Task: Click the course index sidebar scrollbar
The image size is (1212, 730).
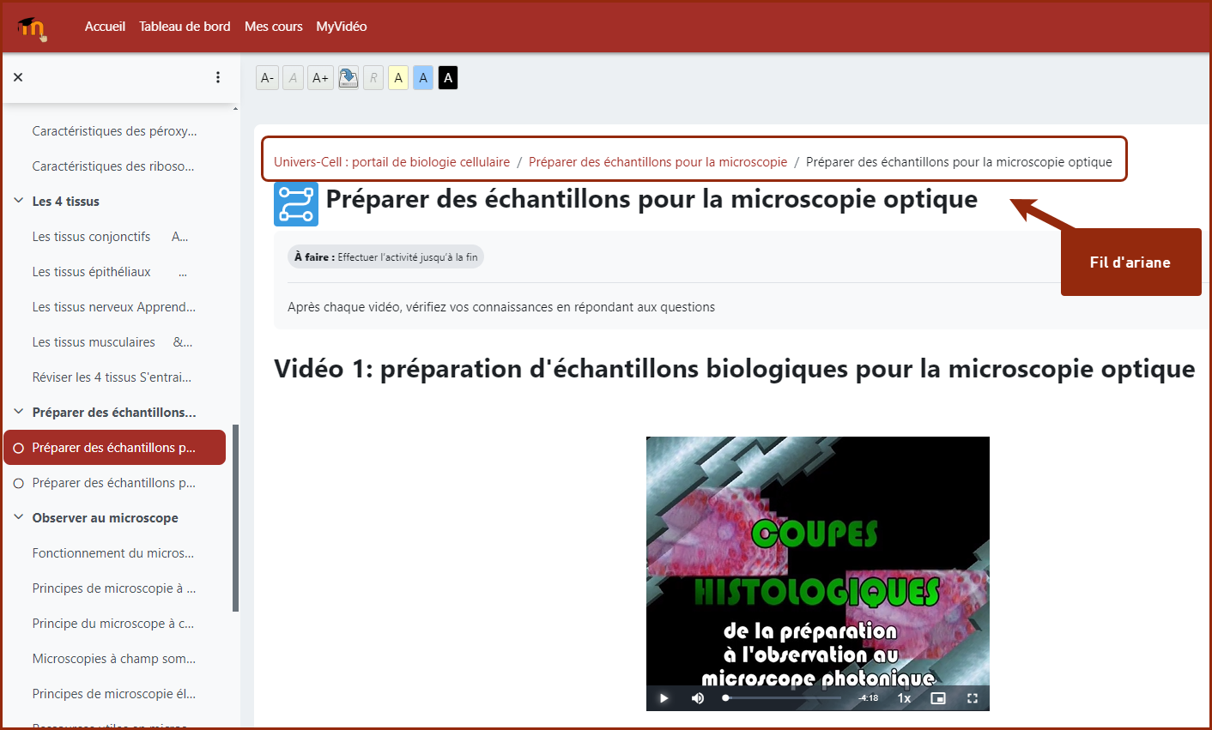Action: pos(235,518)
